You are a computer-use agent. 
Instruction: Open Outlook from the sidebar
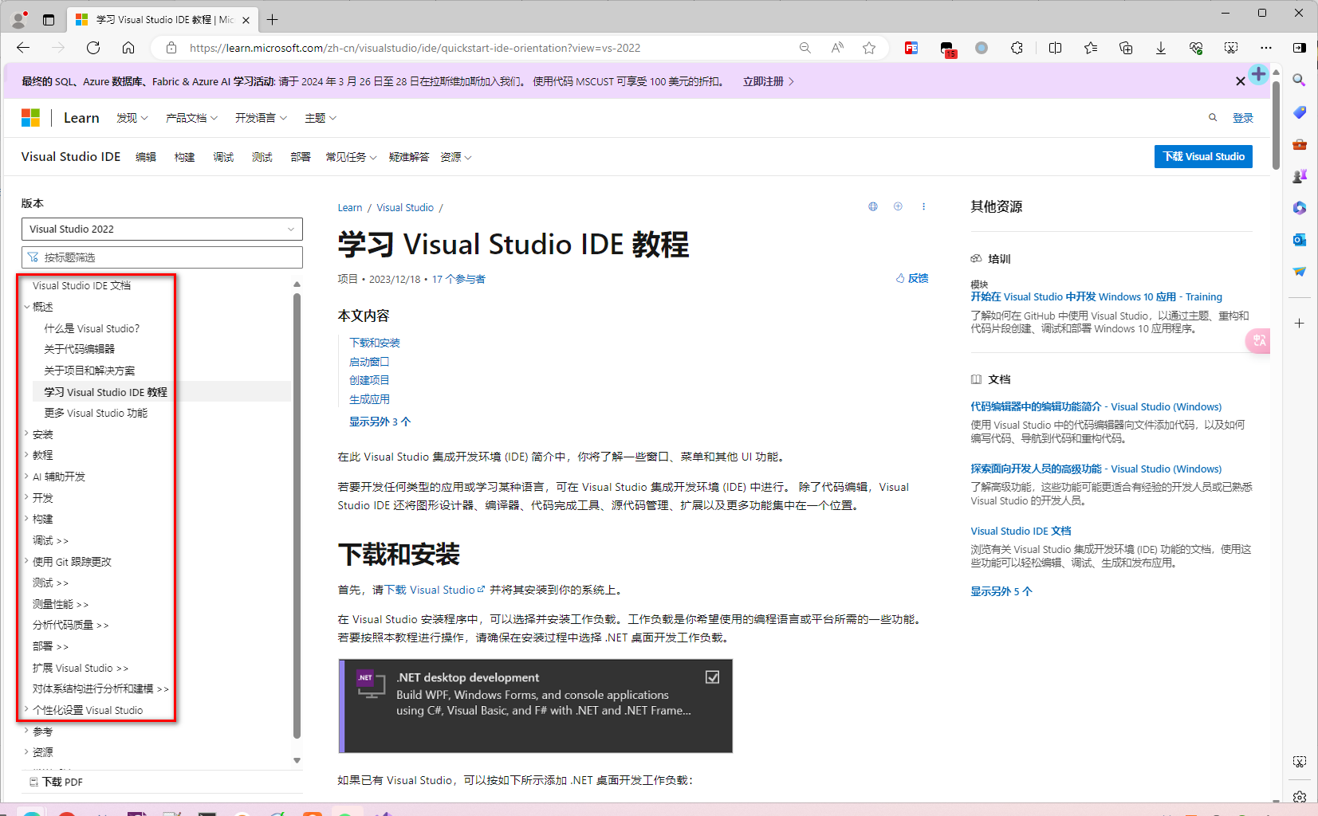[x=1300, y=240]
